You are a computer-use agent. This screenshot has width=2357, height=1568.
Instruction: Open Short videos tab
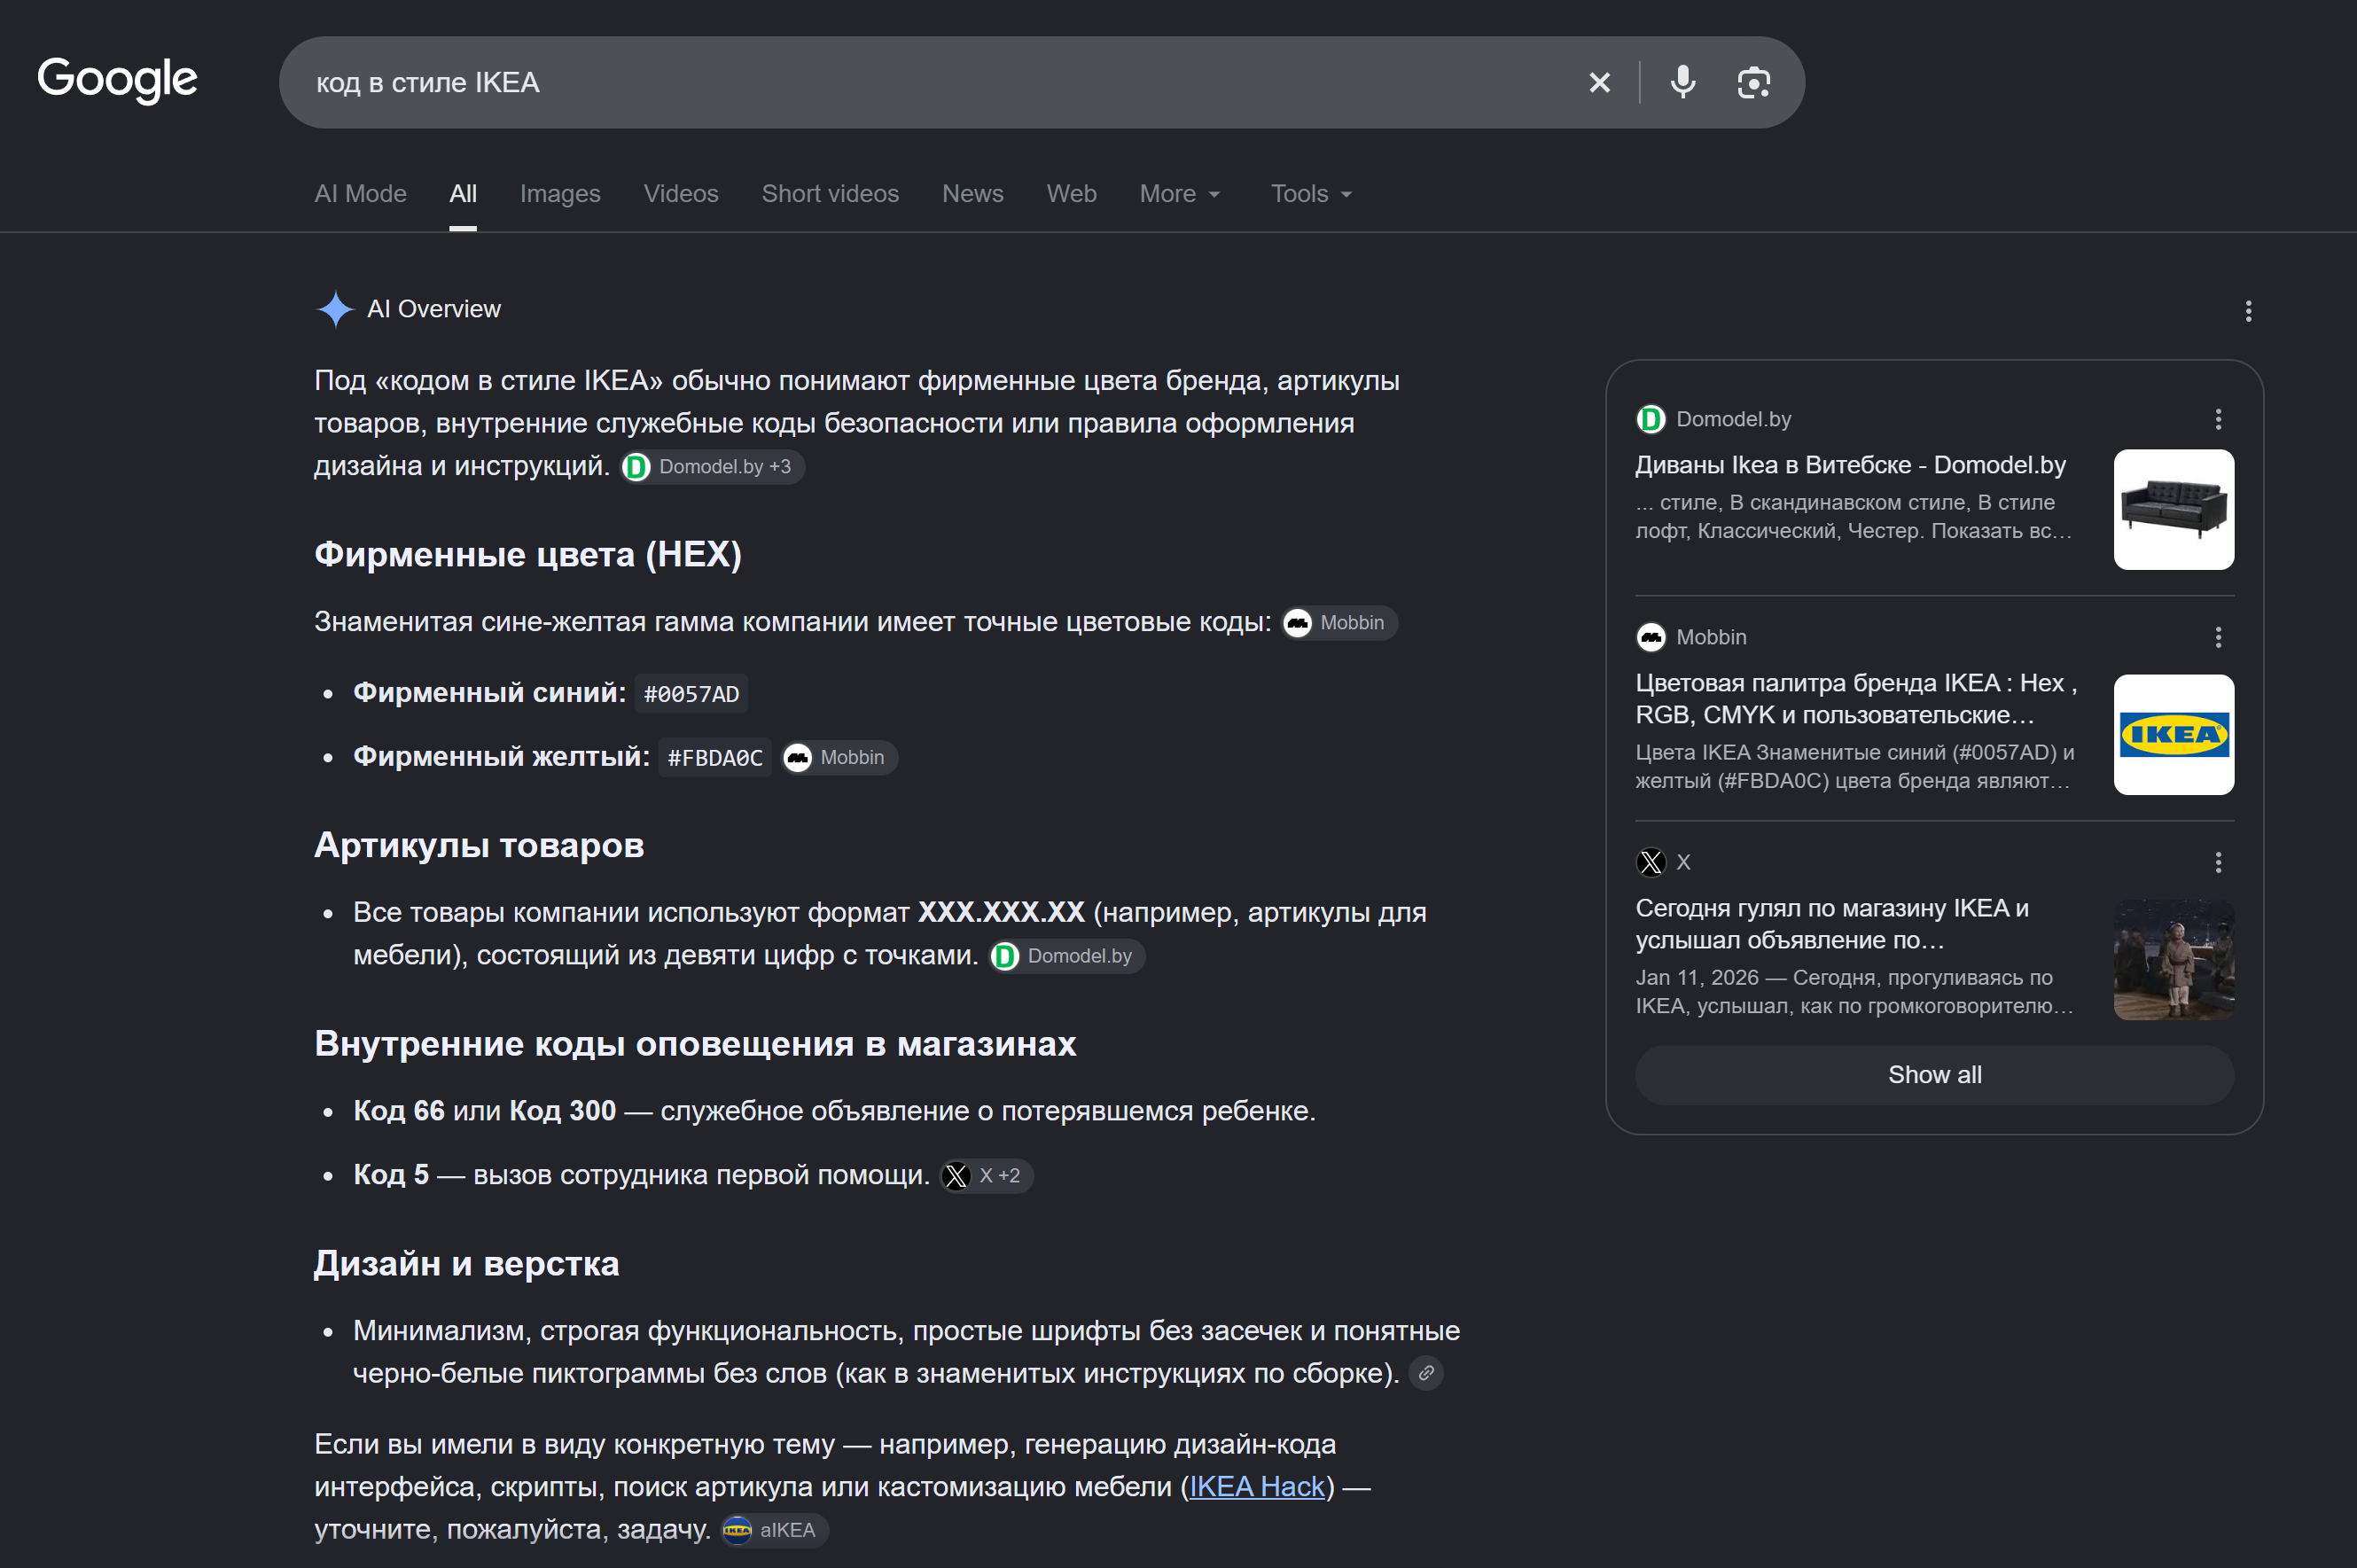click(x=830, y=194)
